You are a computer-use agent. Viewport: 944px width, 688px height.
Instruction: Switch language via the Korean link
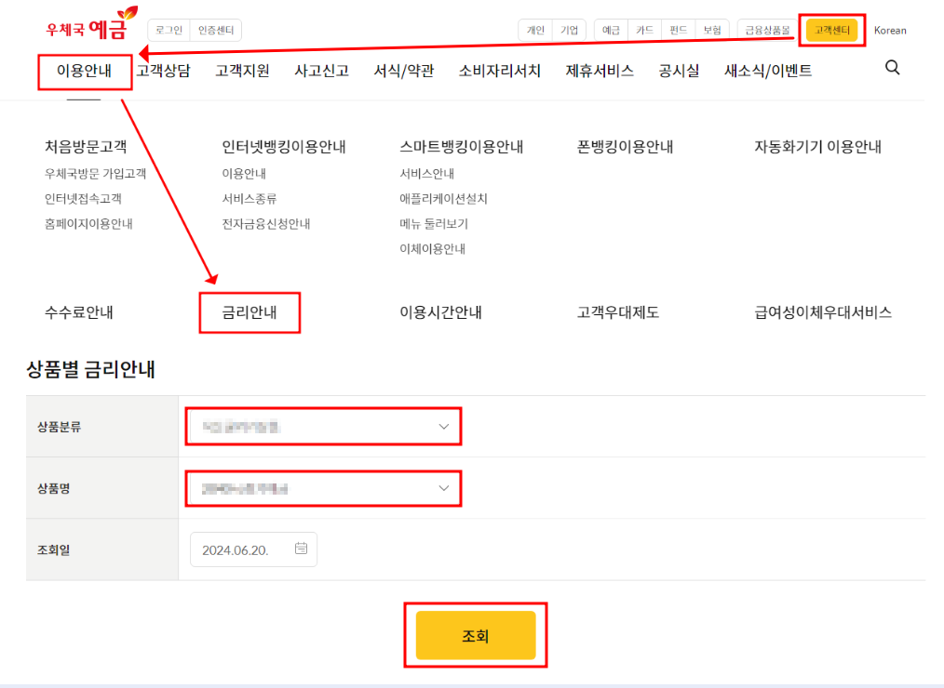coord(890,29)
